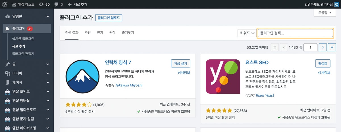
Task: Click the 플러그인 업로드 button
Action: [x=109, y=18]
